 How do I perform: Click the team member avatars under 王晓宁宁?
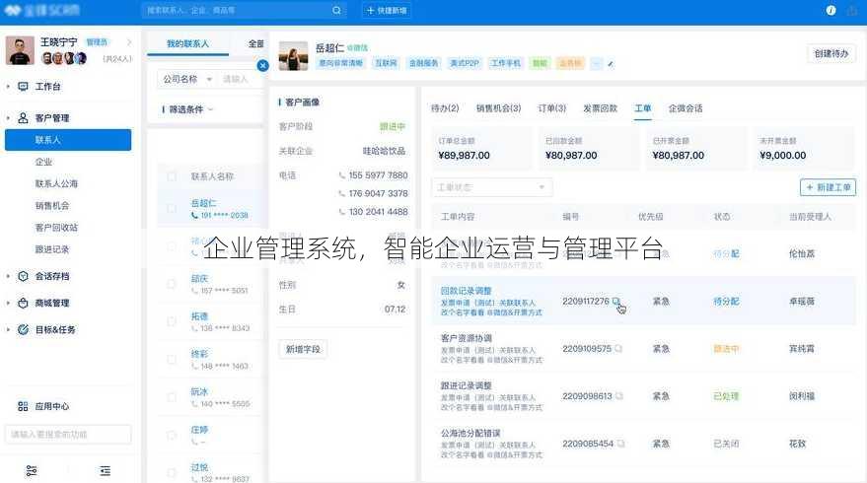[64, 58]
